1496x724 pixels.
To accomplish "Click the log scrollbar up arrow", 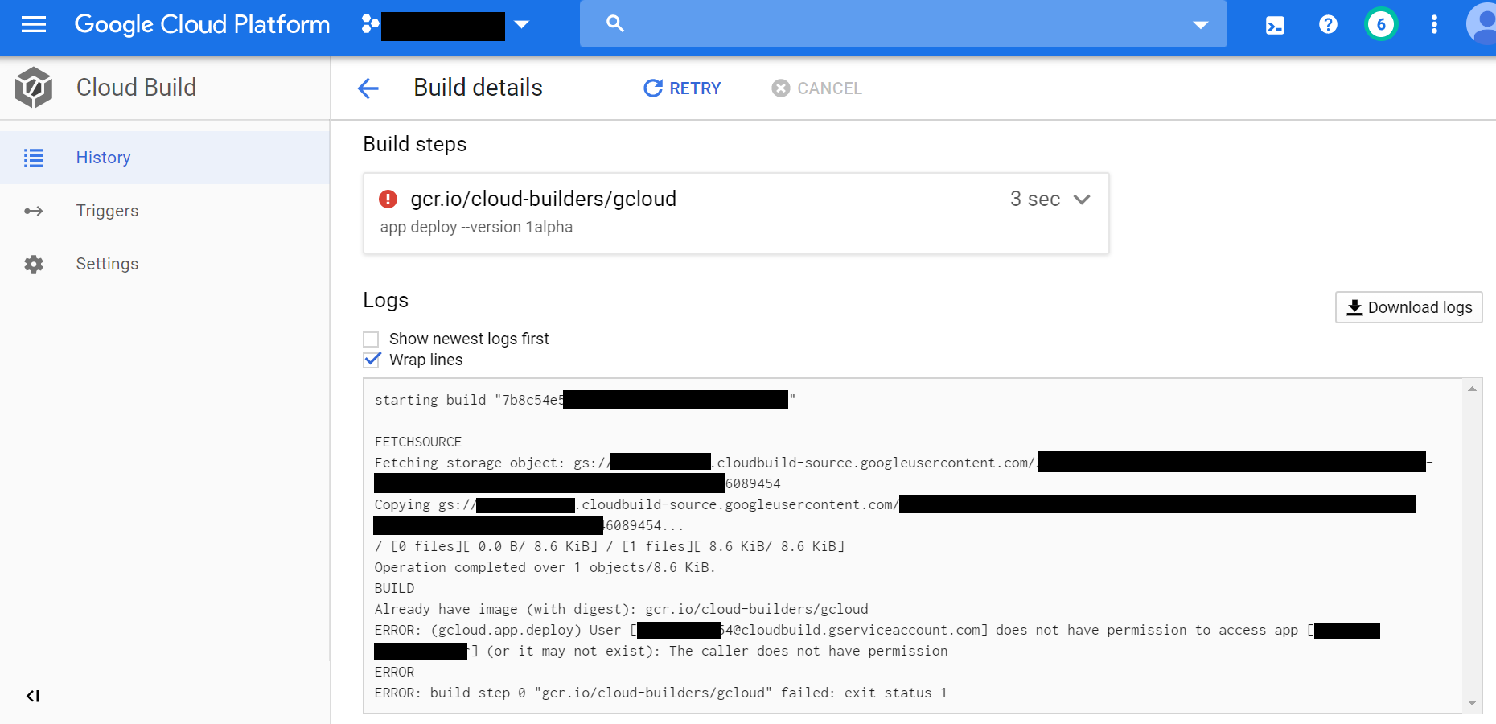I will 1472,389.
